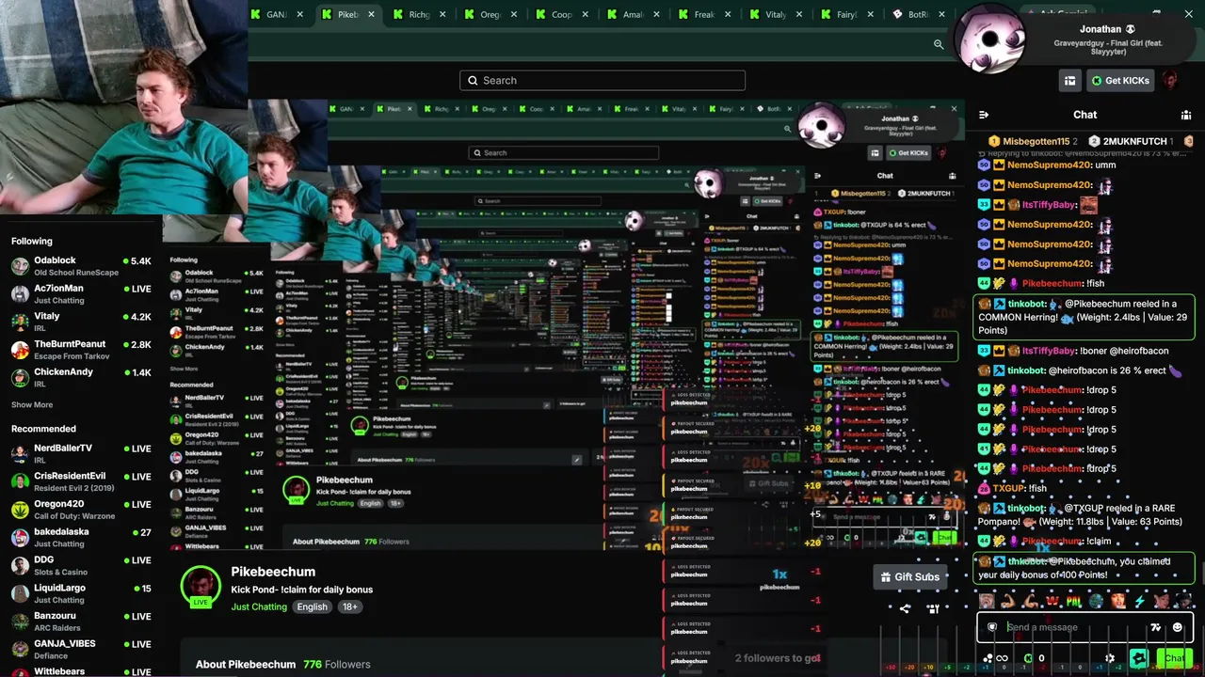Switch to the Amal browser tab
Viewport: 1205px width, 677px height.
pyautogui.click(x=633, y=15)
